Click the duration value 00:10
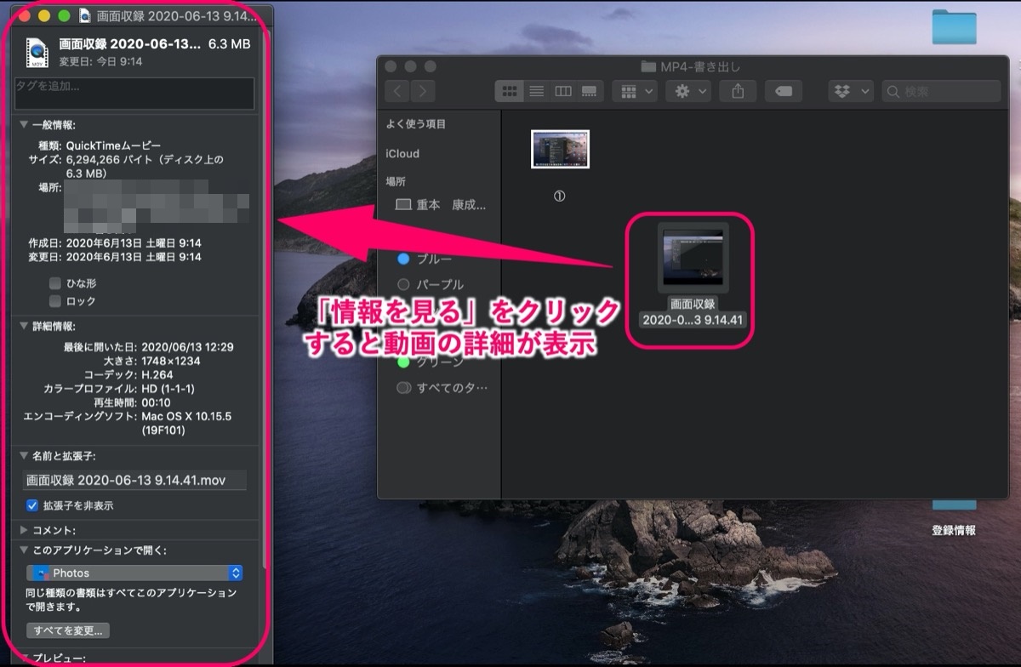 pos(156,403)
